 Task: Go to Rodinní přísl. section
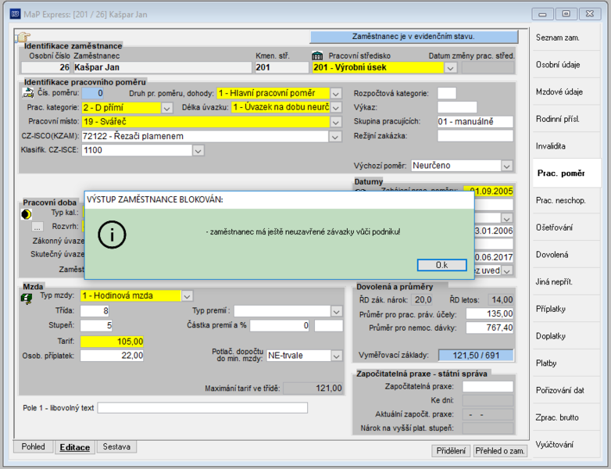point(566,119)
